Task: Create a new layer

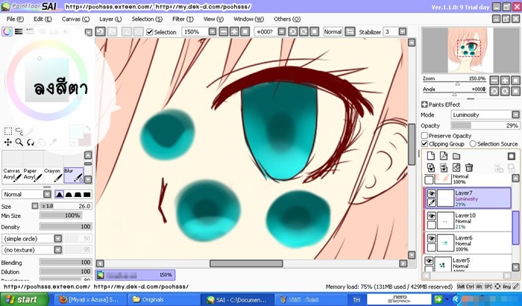Action: click(431, 156)
